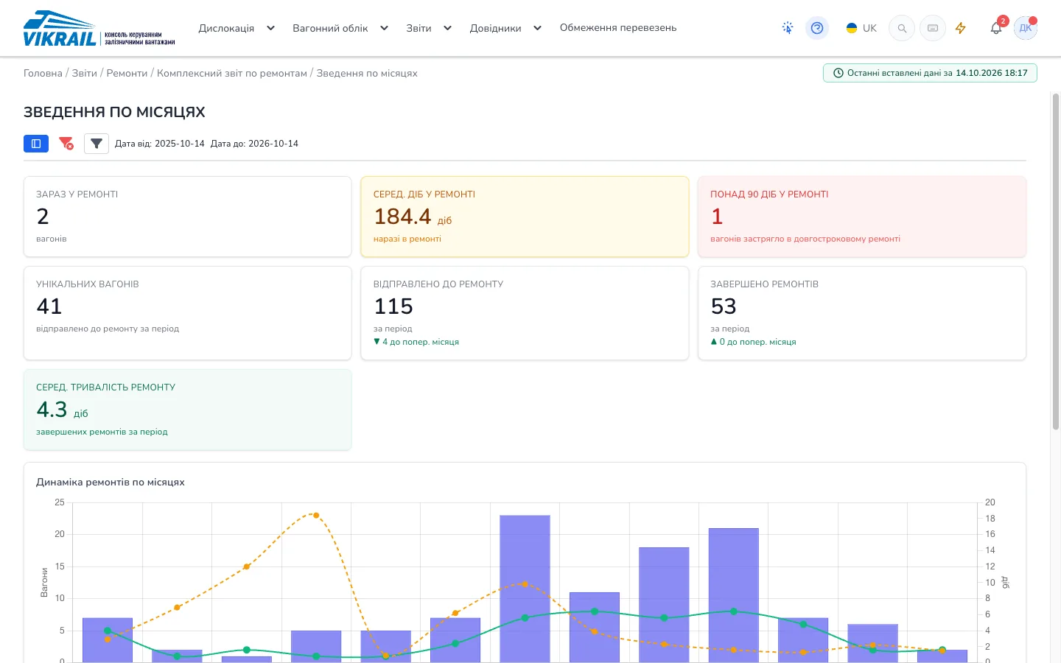Click the tallest bar in the repairs chart
Image resolution: width=1061 pixels, height=663 pixels.
pos(525,589)
